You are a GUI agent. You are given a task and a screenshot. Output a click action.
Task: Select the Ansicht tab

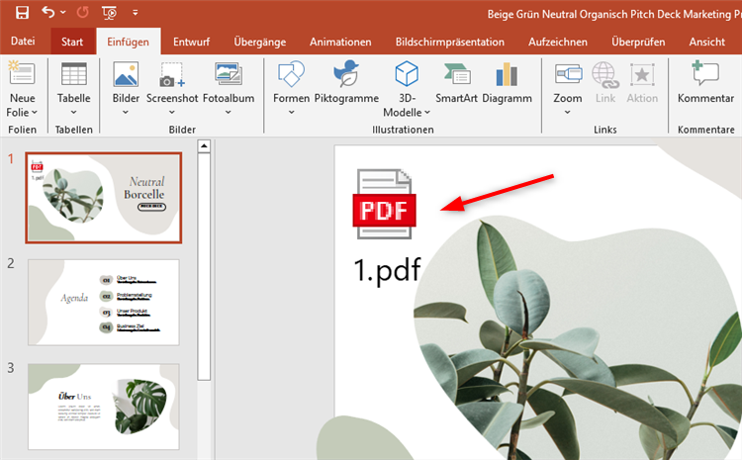click(707, 42)
